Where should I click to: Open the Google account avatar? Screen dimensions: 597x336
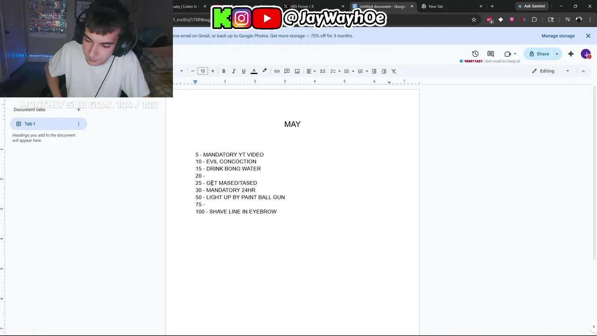[586, 54]
